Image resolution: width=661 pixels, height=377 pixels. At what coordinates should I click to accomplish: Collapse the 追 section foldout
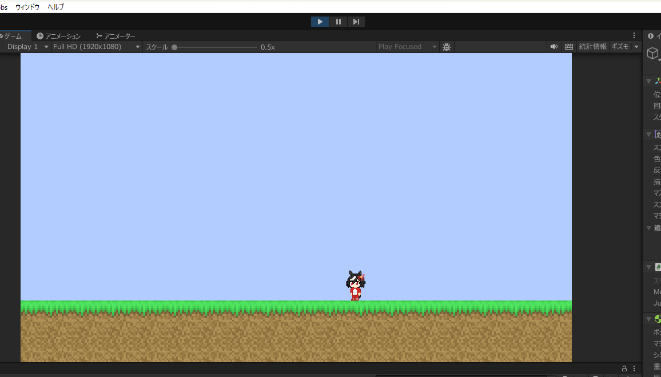(x=649, y=228)
